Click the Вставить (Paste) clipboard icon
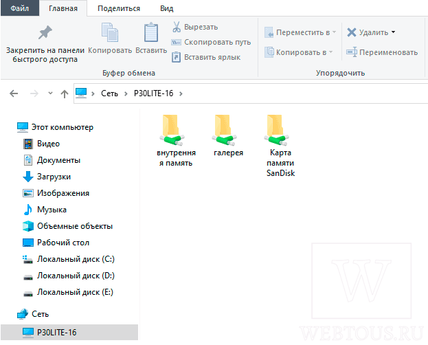 coord(151,32)
